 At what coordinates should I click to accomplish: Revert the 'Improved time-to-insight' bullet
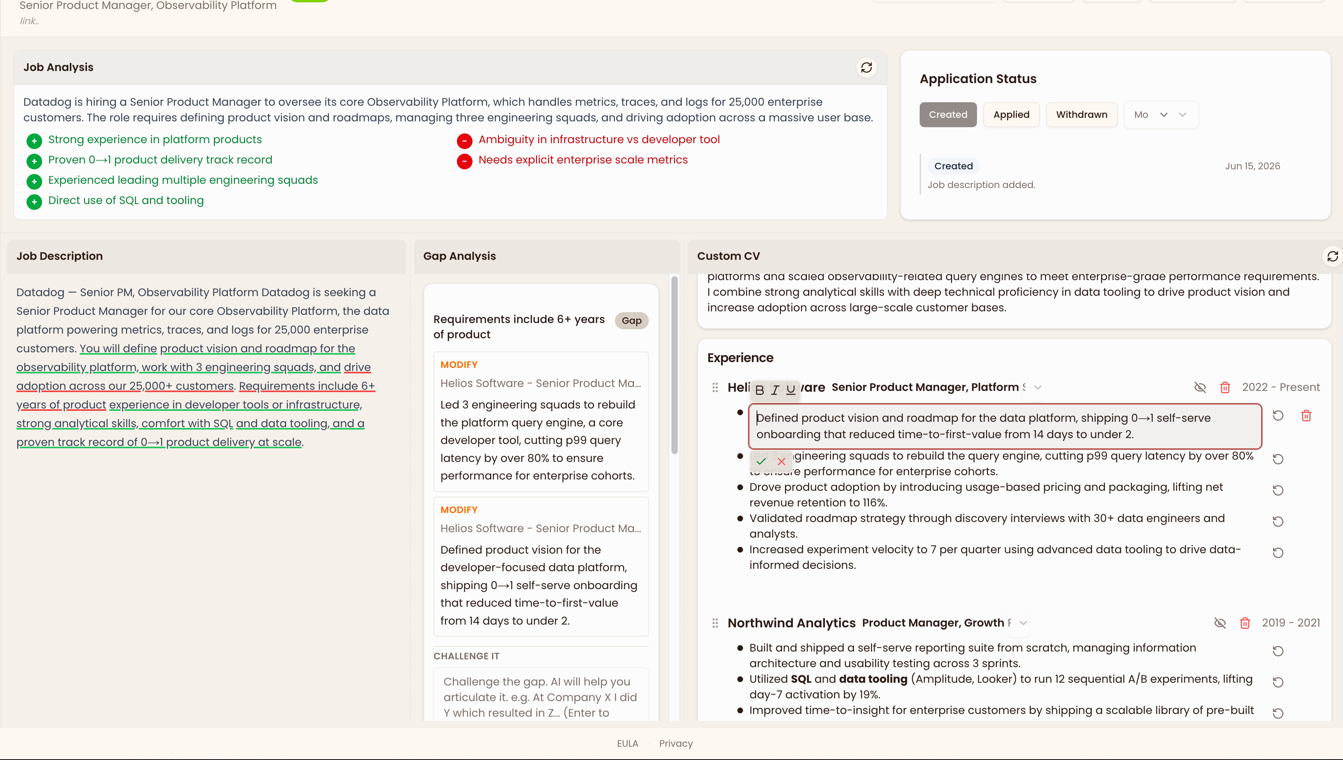(x=1278, y=714)
